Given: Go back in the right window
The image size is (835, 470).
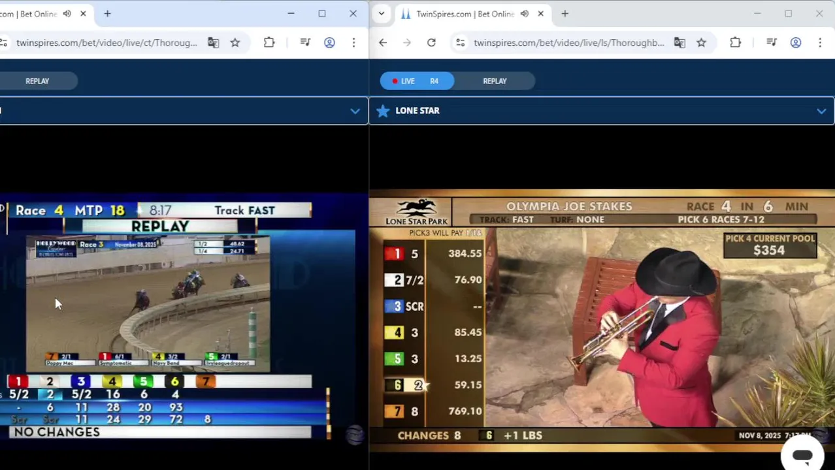Looking at the screenshot, I should 383,42.
